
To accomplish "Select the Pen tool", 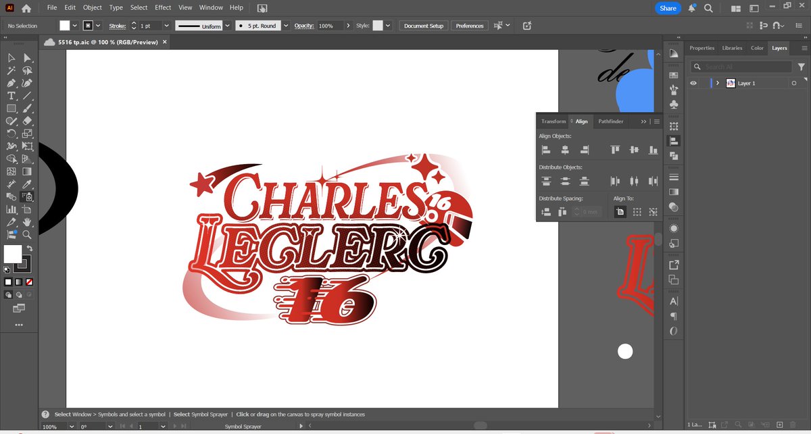I will click(x=11, y=83).
